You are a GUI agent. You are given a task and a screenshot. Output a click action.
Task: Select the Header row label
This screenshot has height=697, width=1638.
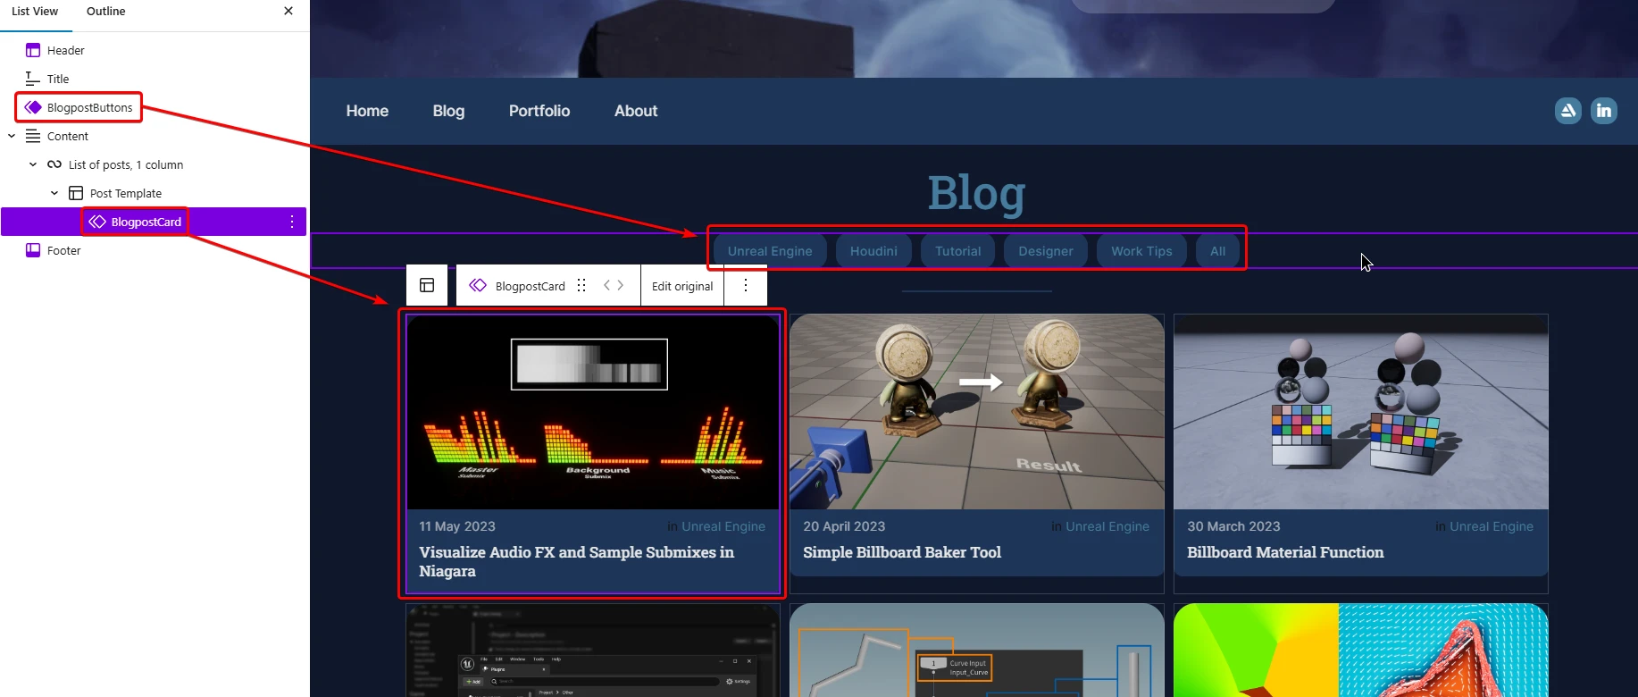pyautogui.click(x=66, y=51)
